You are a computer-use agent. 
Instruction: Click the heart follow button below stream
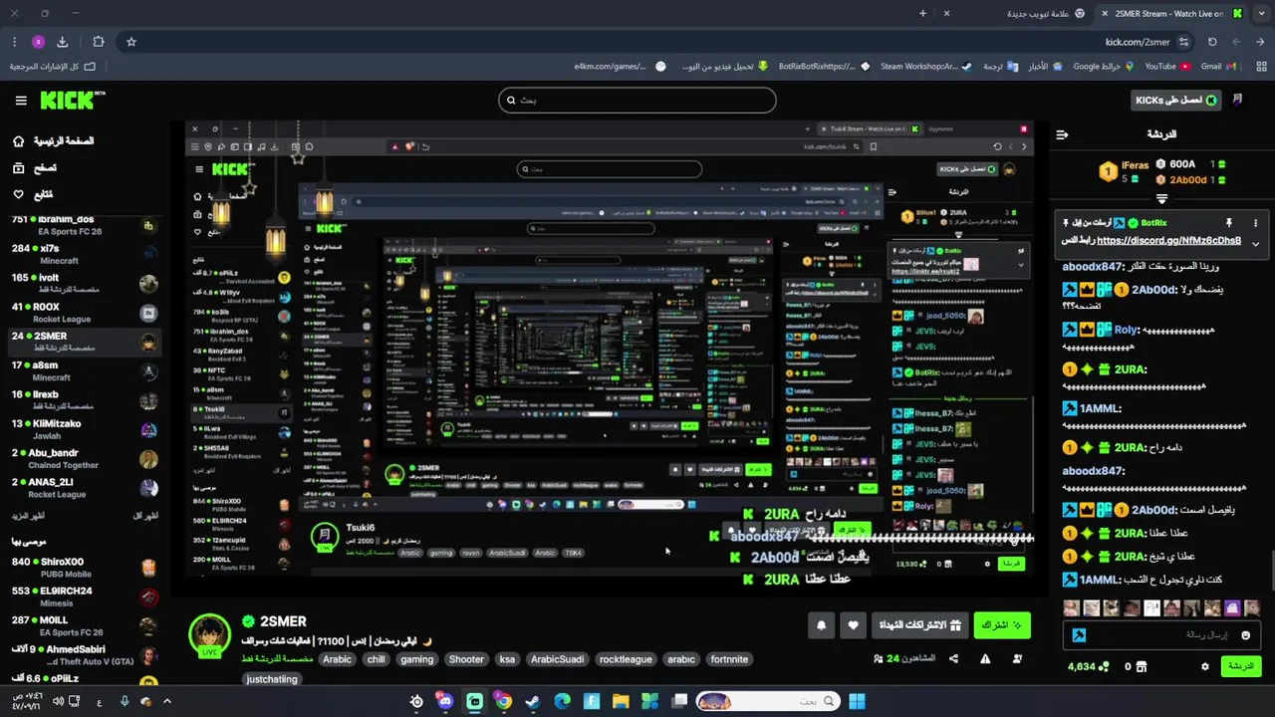(854, 625)
